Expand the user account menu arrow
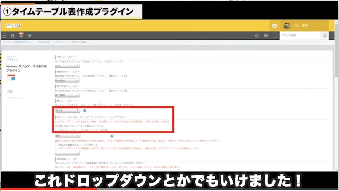Screen dimensions: 339x191 (x=325, y=25)
